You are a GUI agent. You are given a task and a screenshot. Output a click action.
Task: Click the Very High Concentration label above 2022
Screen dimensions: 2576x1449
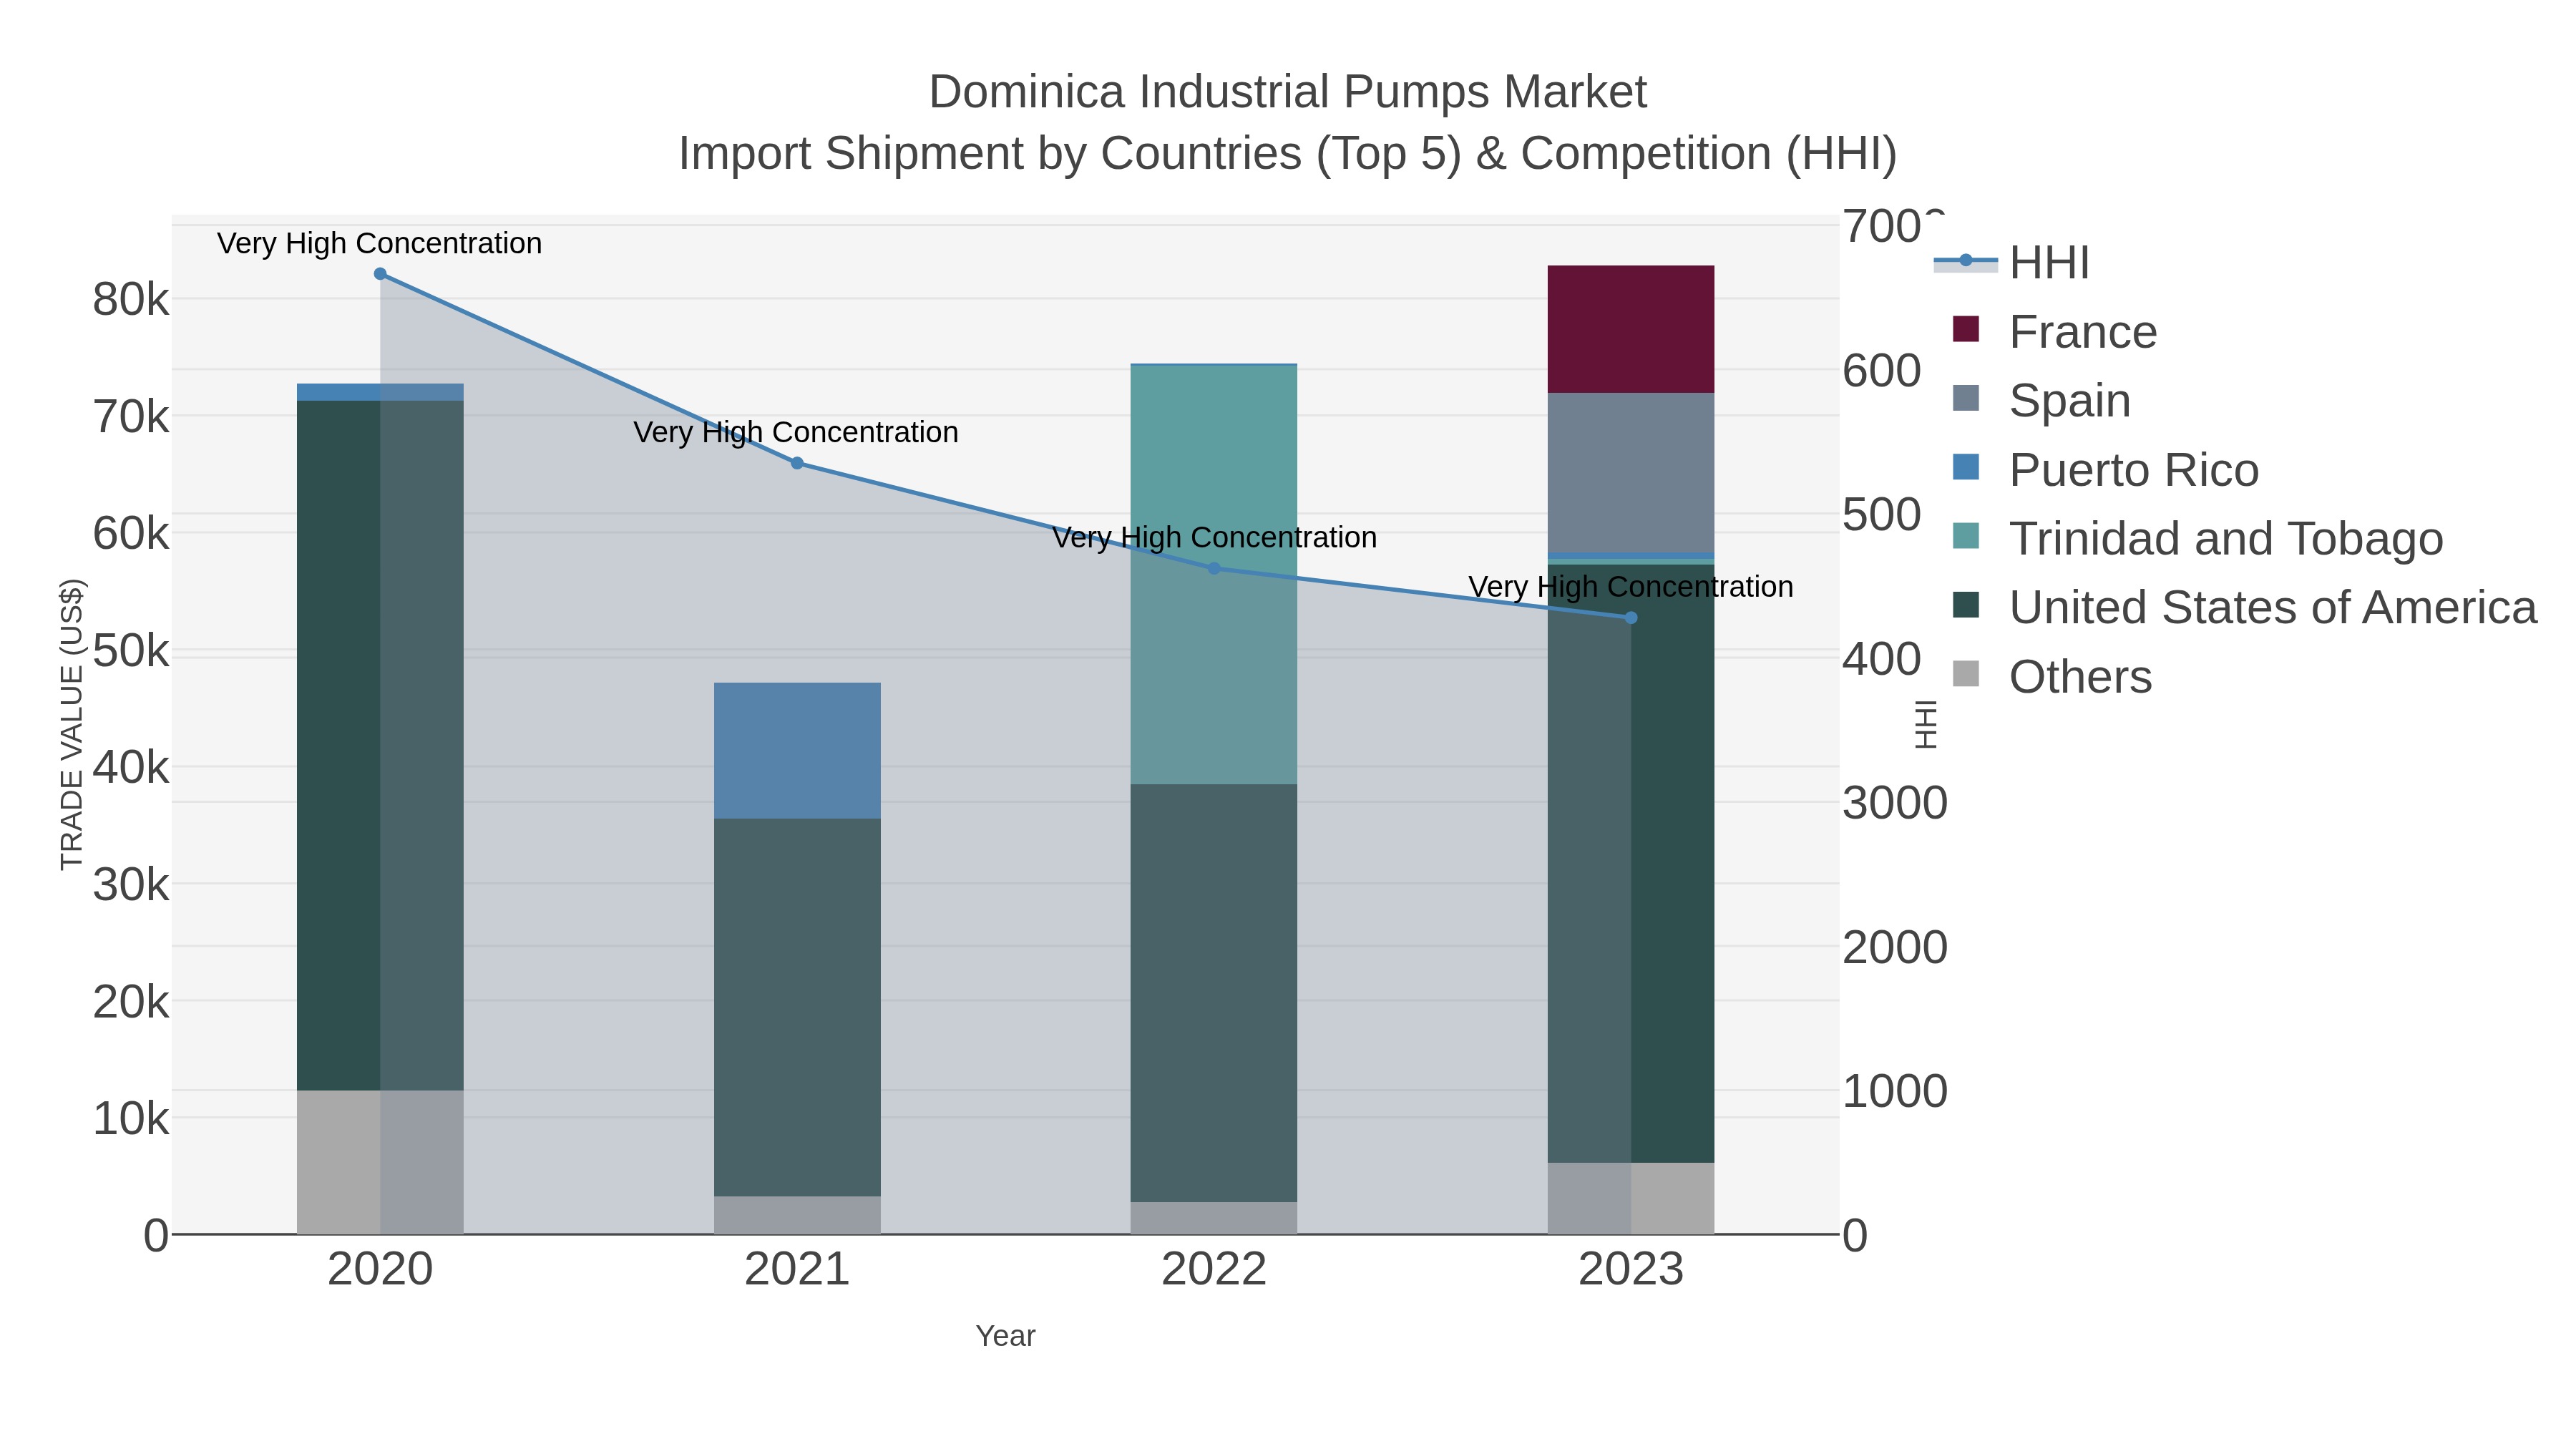pyautogui.click(x=1214, y=537)
